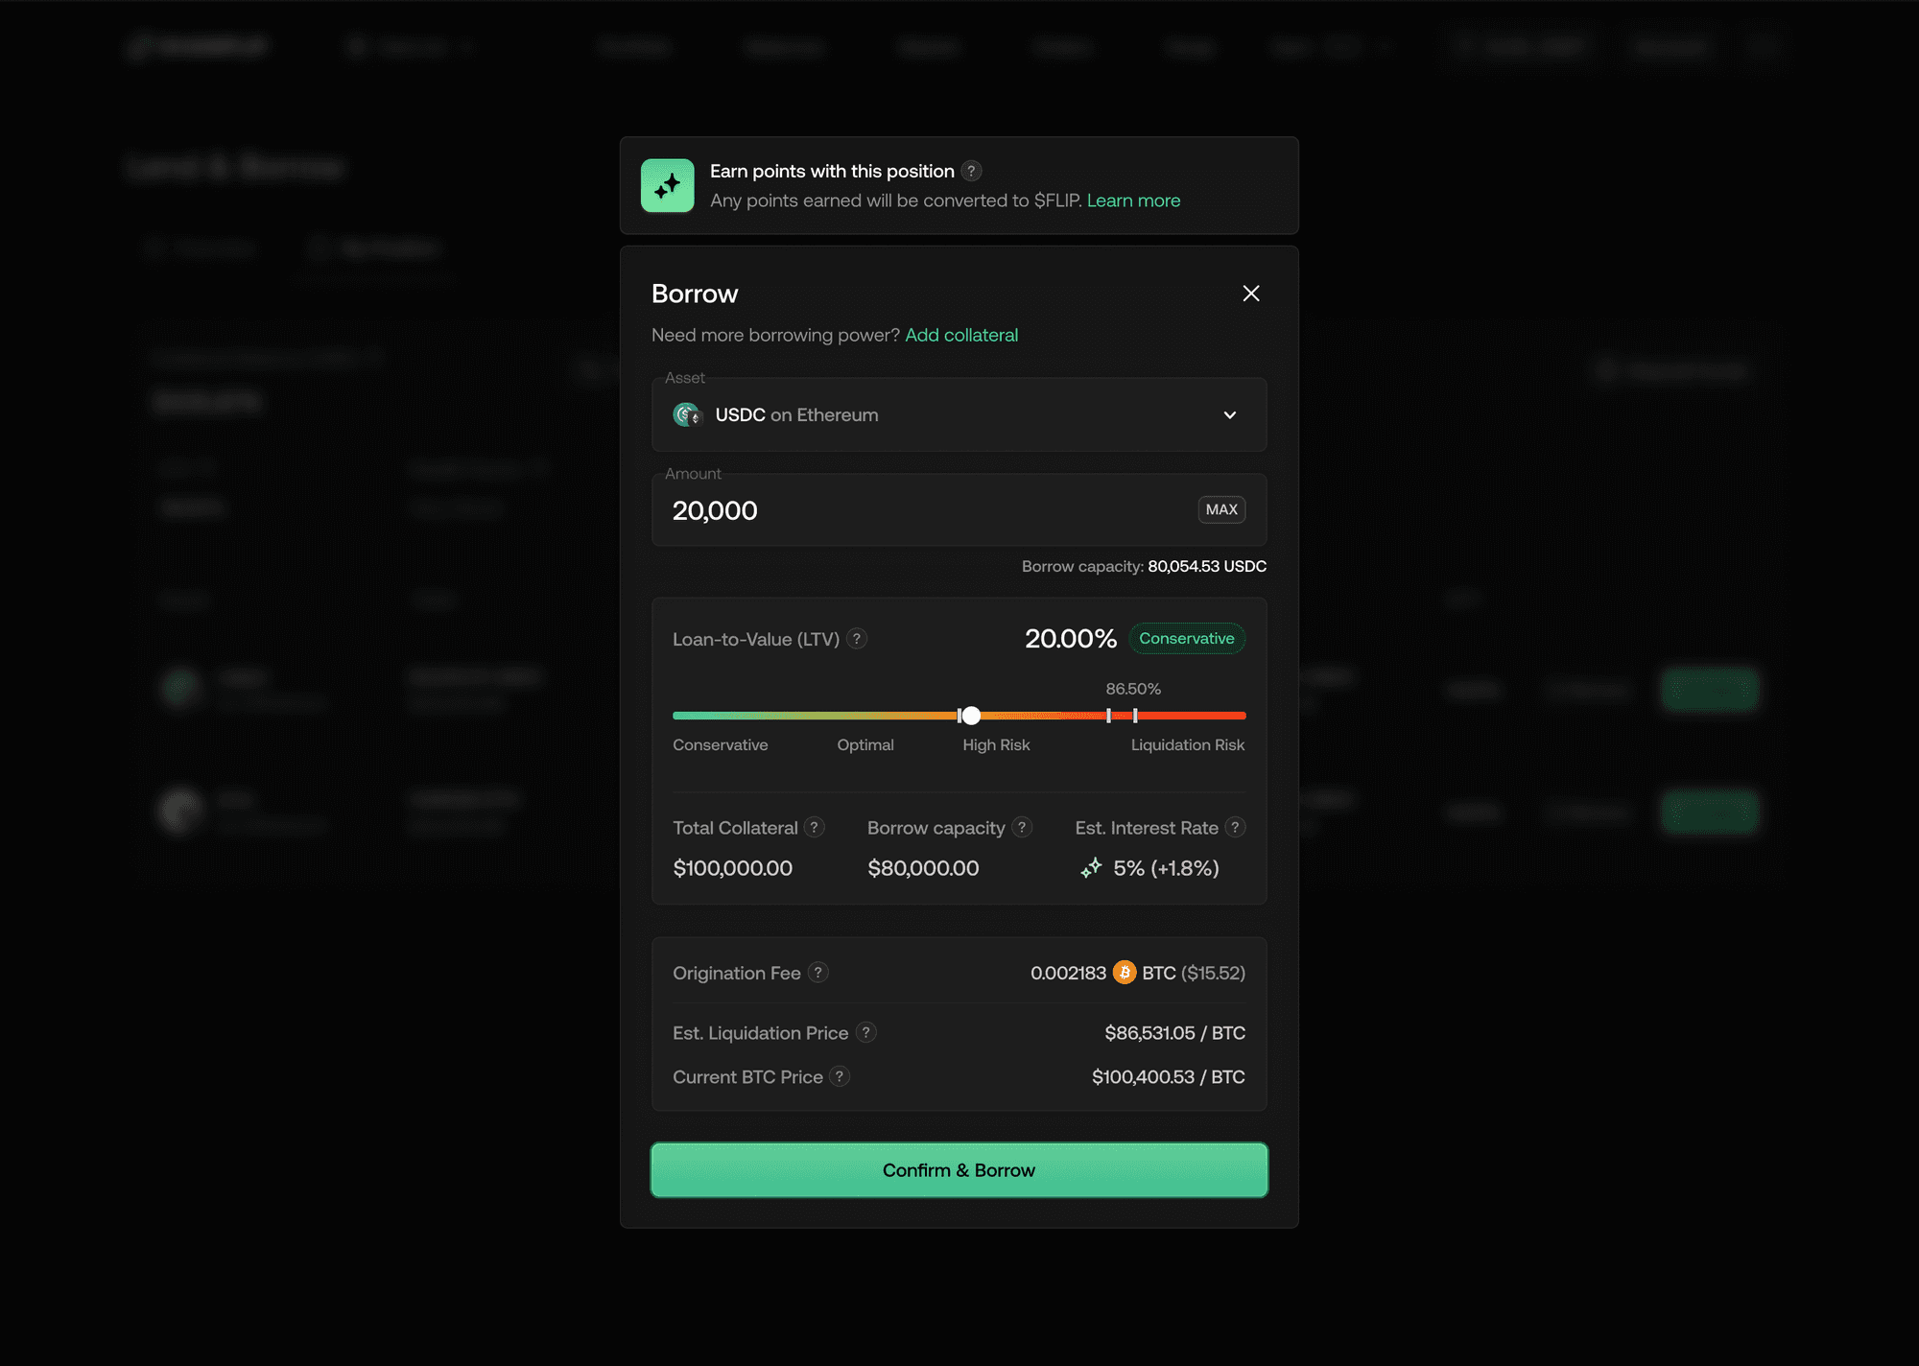The height and width of the screenshot is (1366, 1919).
Task: Click Est. Interest Rate help icon
Action: point(1236,827)
